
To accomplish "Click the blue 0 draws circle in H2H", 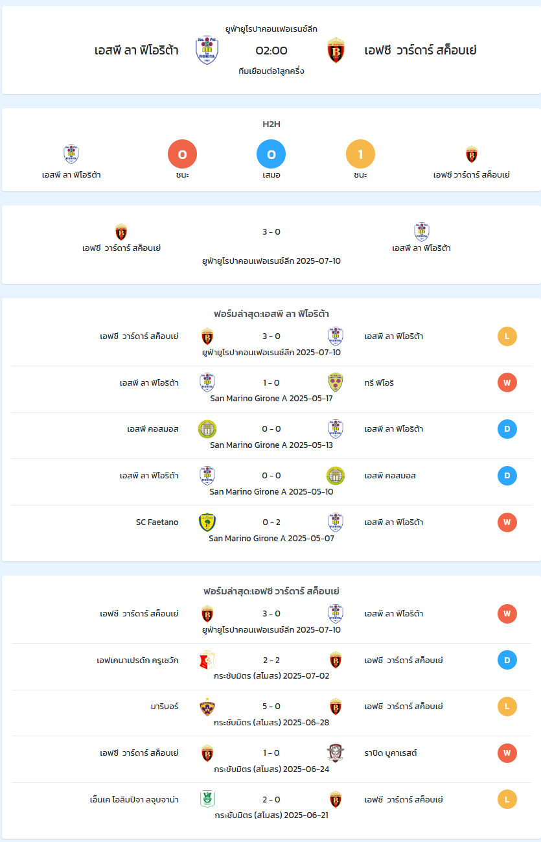I will point(271,154).
